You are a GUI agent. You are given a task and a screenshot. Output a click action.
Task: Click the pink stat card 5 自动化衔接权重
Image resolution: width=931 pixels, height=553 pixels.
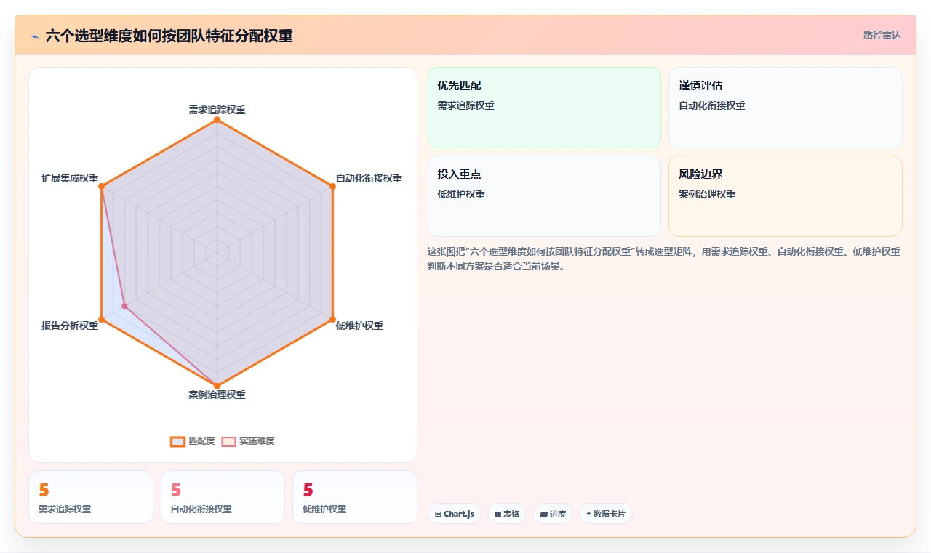(x=223, y=497)
